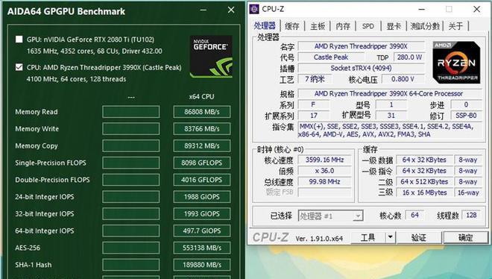Close the CPU-Z window
This screenshot has width=492, height=279.
point(476,9)
